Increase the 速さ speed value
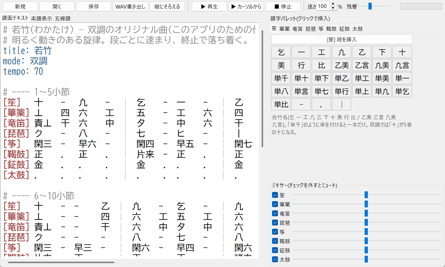The height and width of the screenshot is (267, 445). click(333, 4)
